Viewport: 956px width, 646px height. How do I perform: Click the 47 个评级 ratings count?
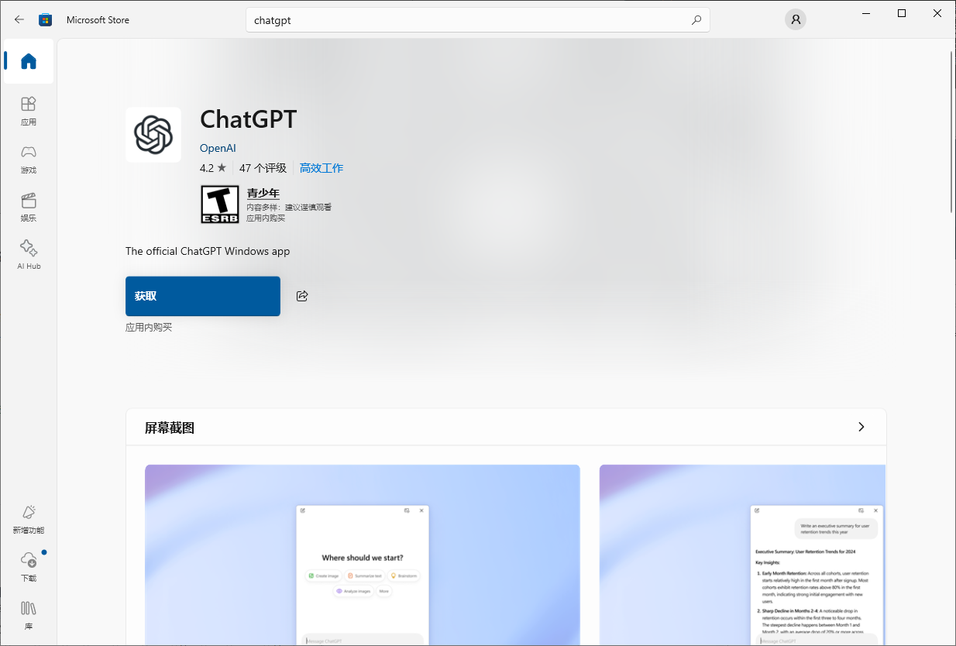pyautogui.click(x=263, y=168)
